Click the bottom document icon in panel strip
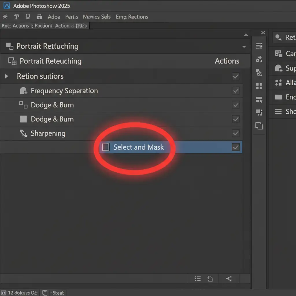Image resolution: width=296 pixels, height=296 pixels. (259, 126)
